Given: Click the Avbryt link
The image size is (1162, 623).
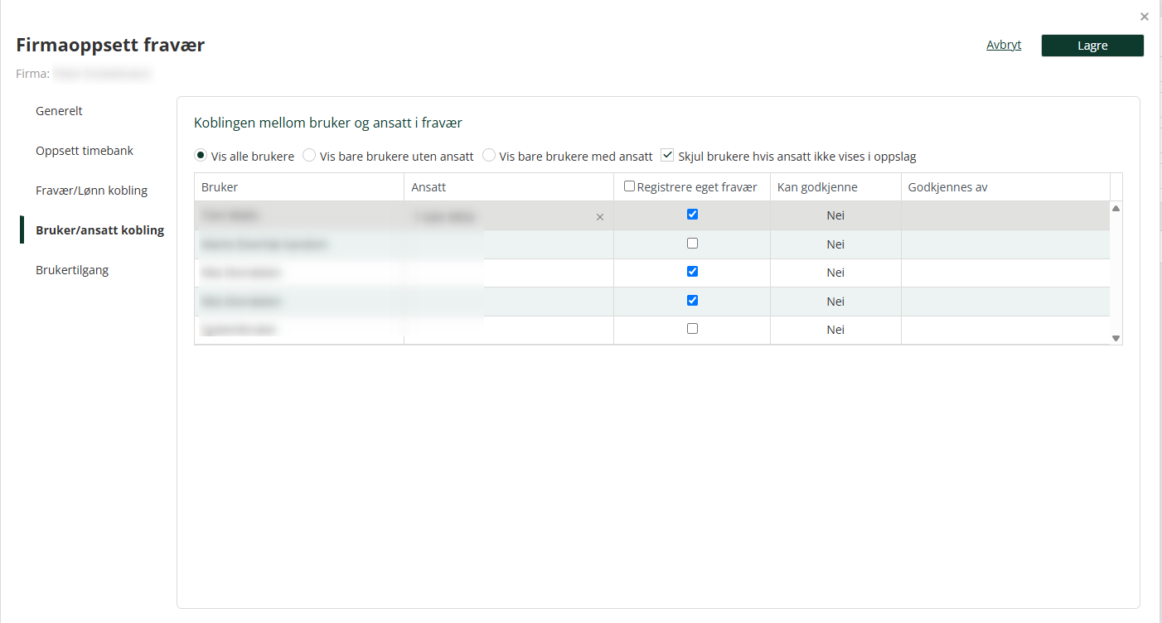Looking at the screenshot, I should (x=1004, y=46).
